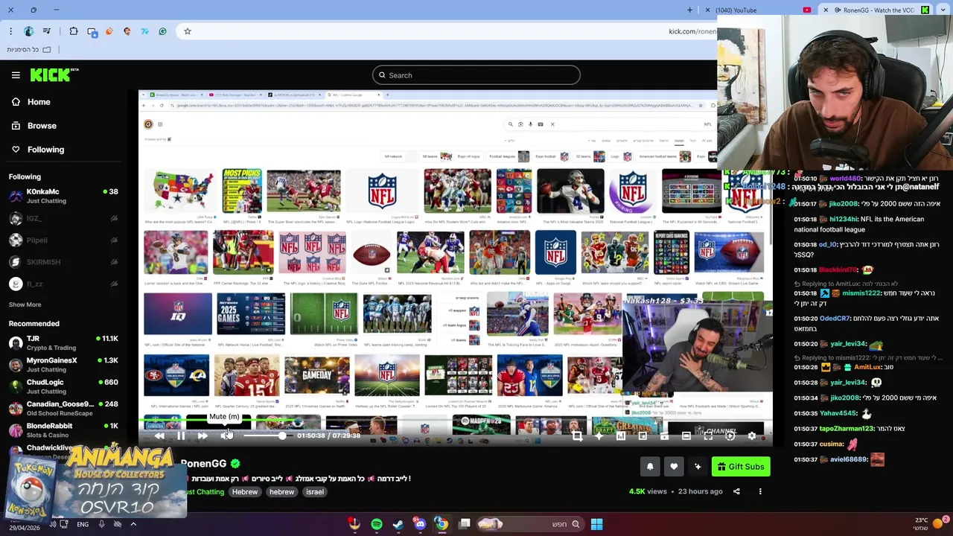The image size is (953, 536).
Task: Click the NFL teams USA map thumbnail
Action: (x=181, y=191)
